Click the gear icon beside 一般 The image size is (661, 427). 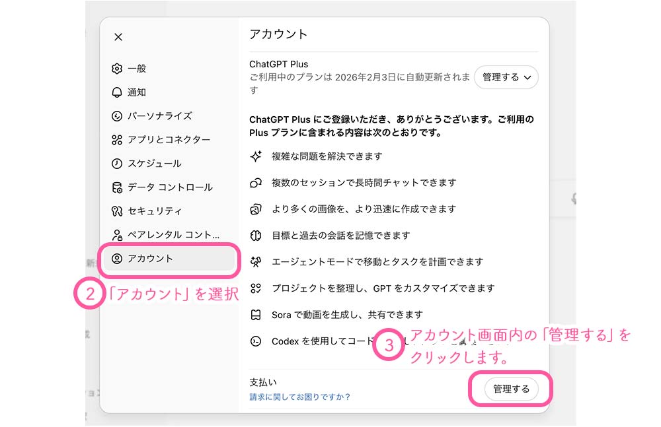(x=117, y=69)
